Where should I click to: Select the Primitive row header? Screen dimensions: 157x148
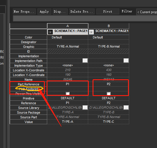(x=28, y=98)
